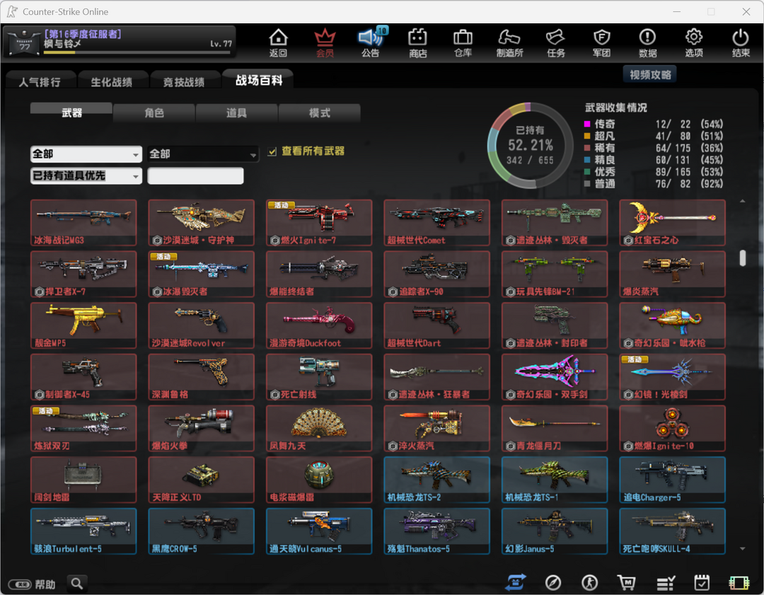Select the 幻影Janus-5 weapon card
Viewport: 764px width, 595px height.
(555, 531)
